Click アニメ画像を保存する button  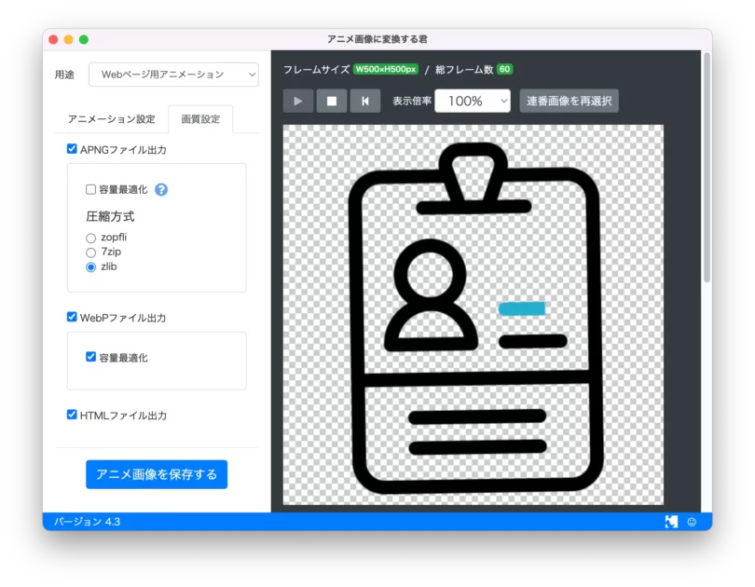tap(157, 474)
